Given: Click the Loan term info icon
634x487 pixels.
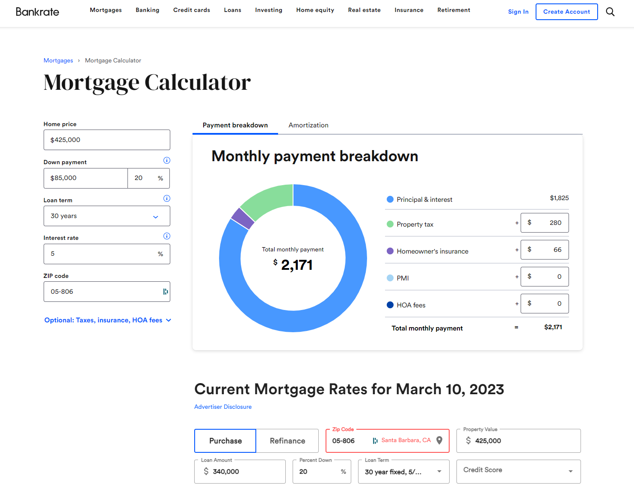Looking at the screenshot, I should (x=167, y=198).
